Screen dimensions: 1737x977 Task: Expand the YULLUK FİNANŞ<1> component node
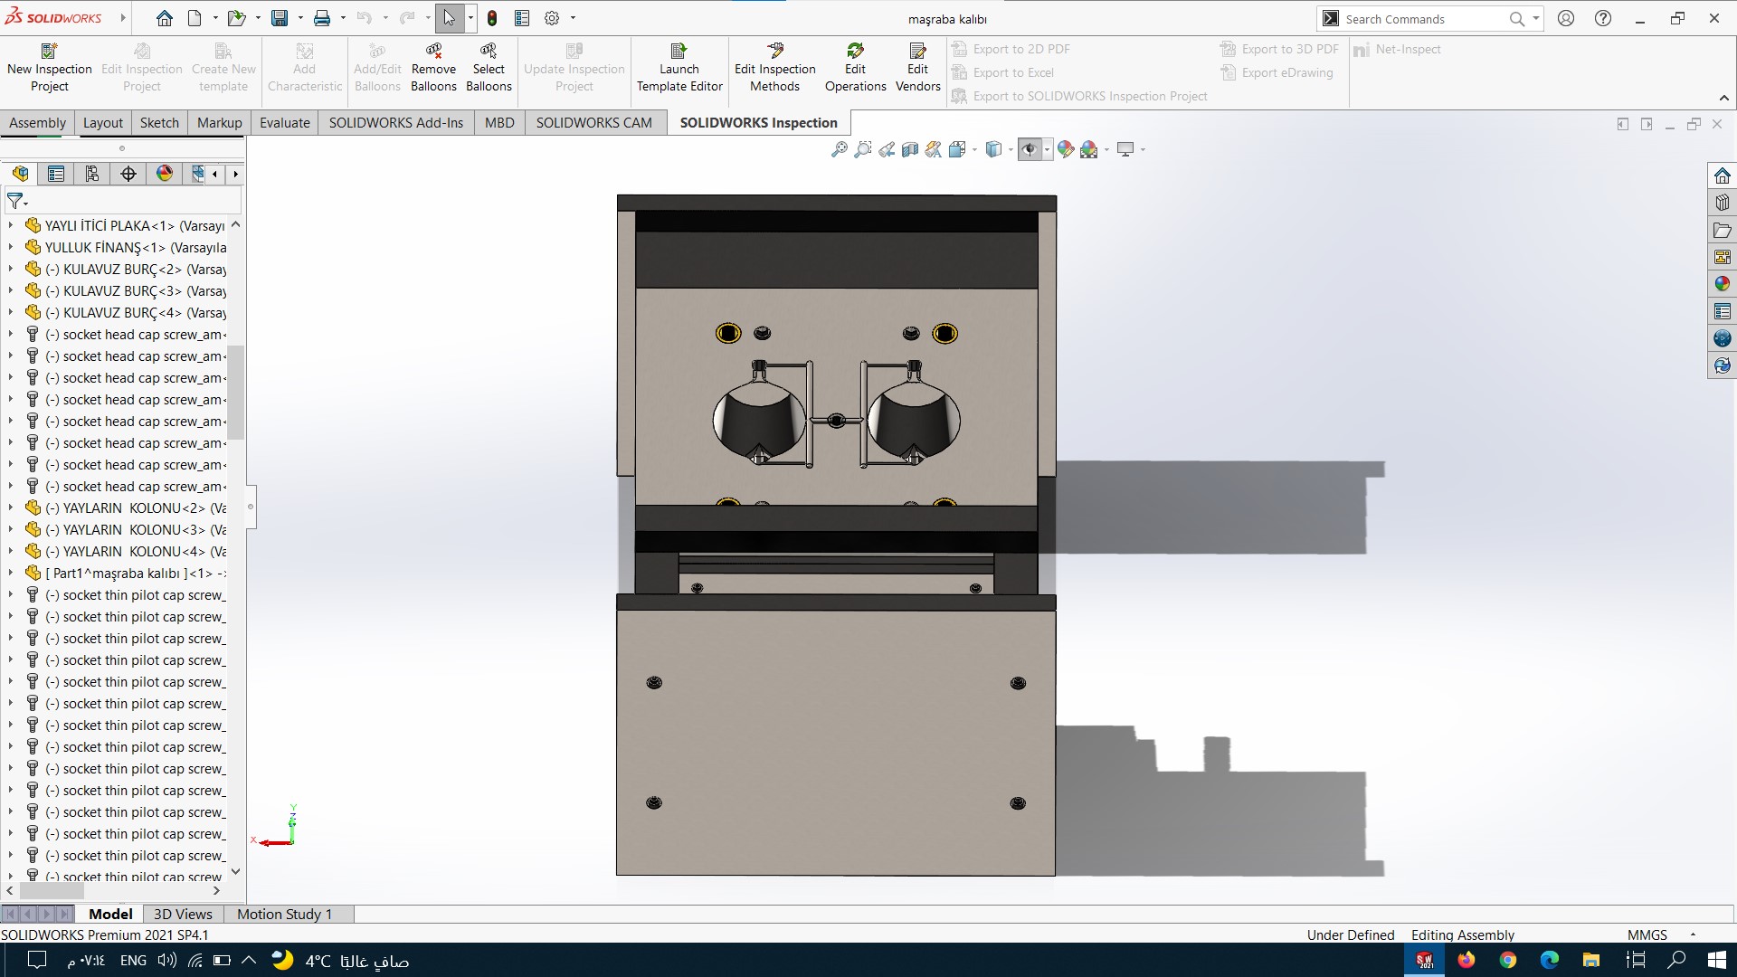click(10, 247)
